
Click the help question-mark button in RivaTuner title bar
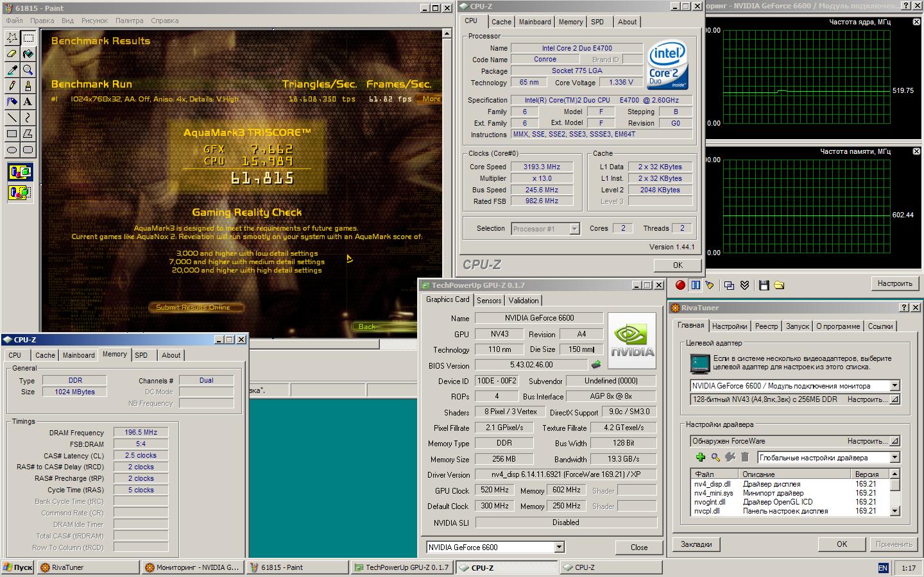[904, 308]
